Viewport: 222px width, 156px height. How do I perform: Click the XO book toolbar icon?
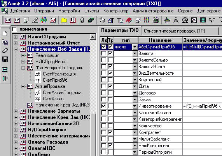click(x=8, y=20)
